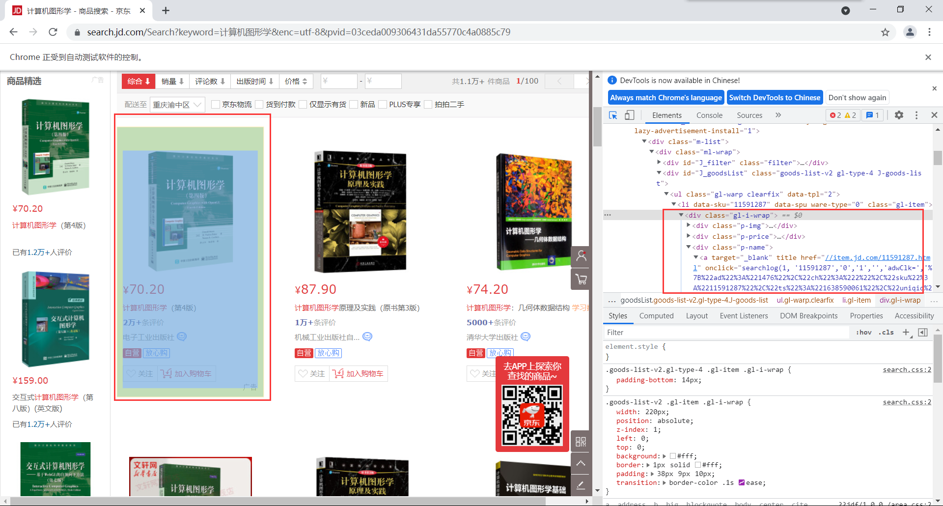Click Don't show again button
Screen dimensions: 943x506
point(857,98)
